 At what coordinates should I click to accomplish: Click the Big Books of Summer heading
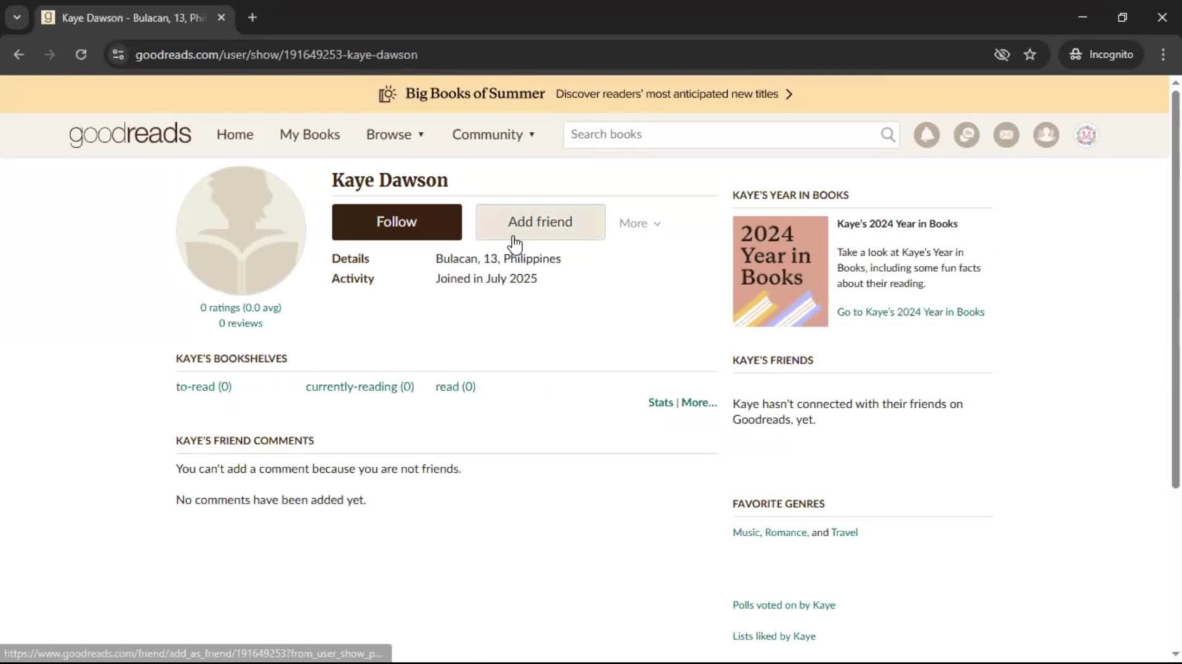coord(475,93)
